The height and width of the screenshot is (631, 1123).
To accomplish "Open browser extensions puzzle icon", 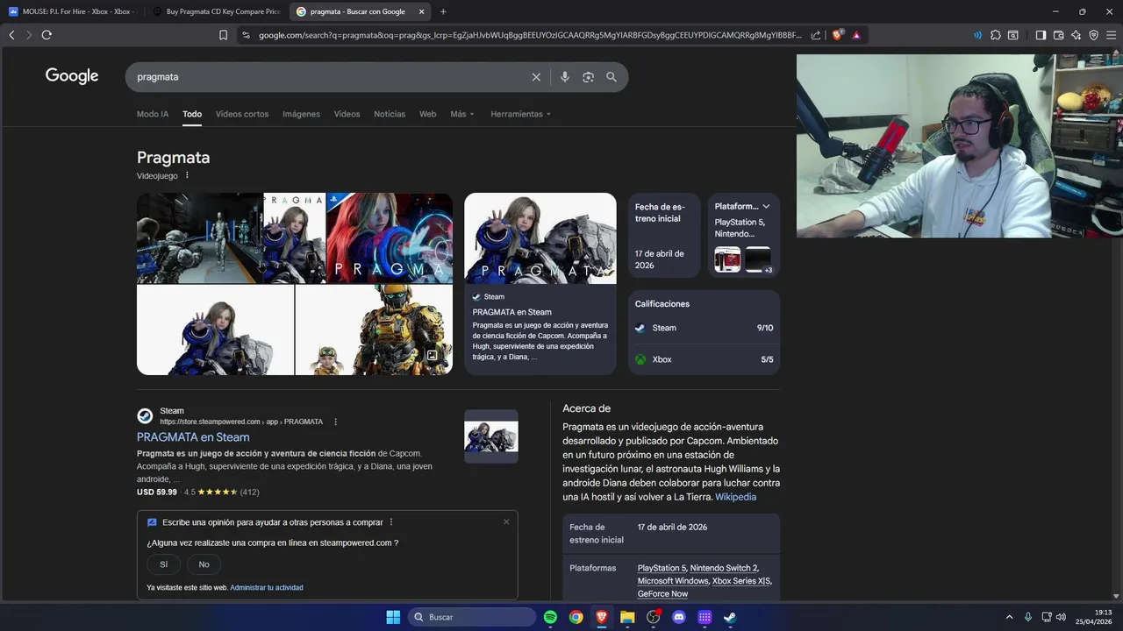I will (995, 35).
